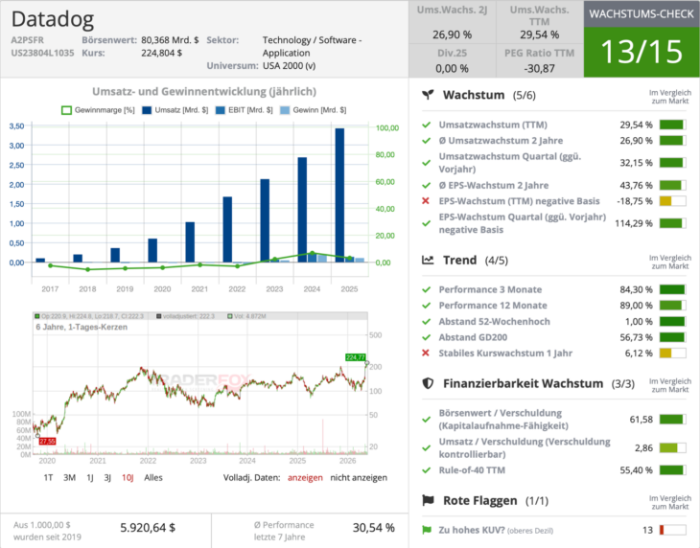Click the 30,54 % average performance value
The image size is (700, 548).
[x=374, y=528]
